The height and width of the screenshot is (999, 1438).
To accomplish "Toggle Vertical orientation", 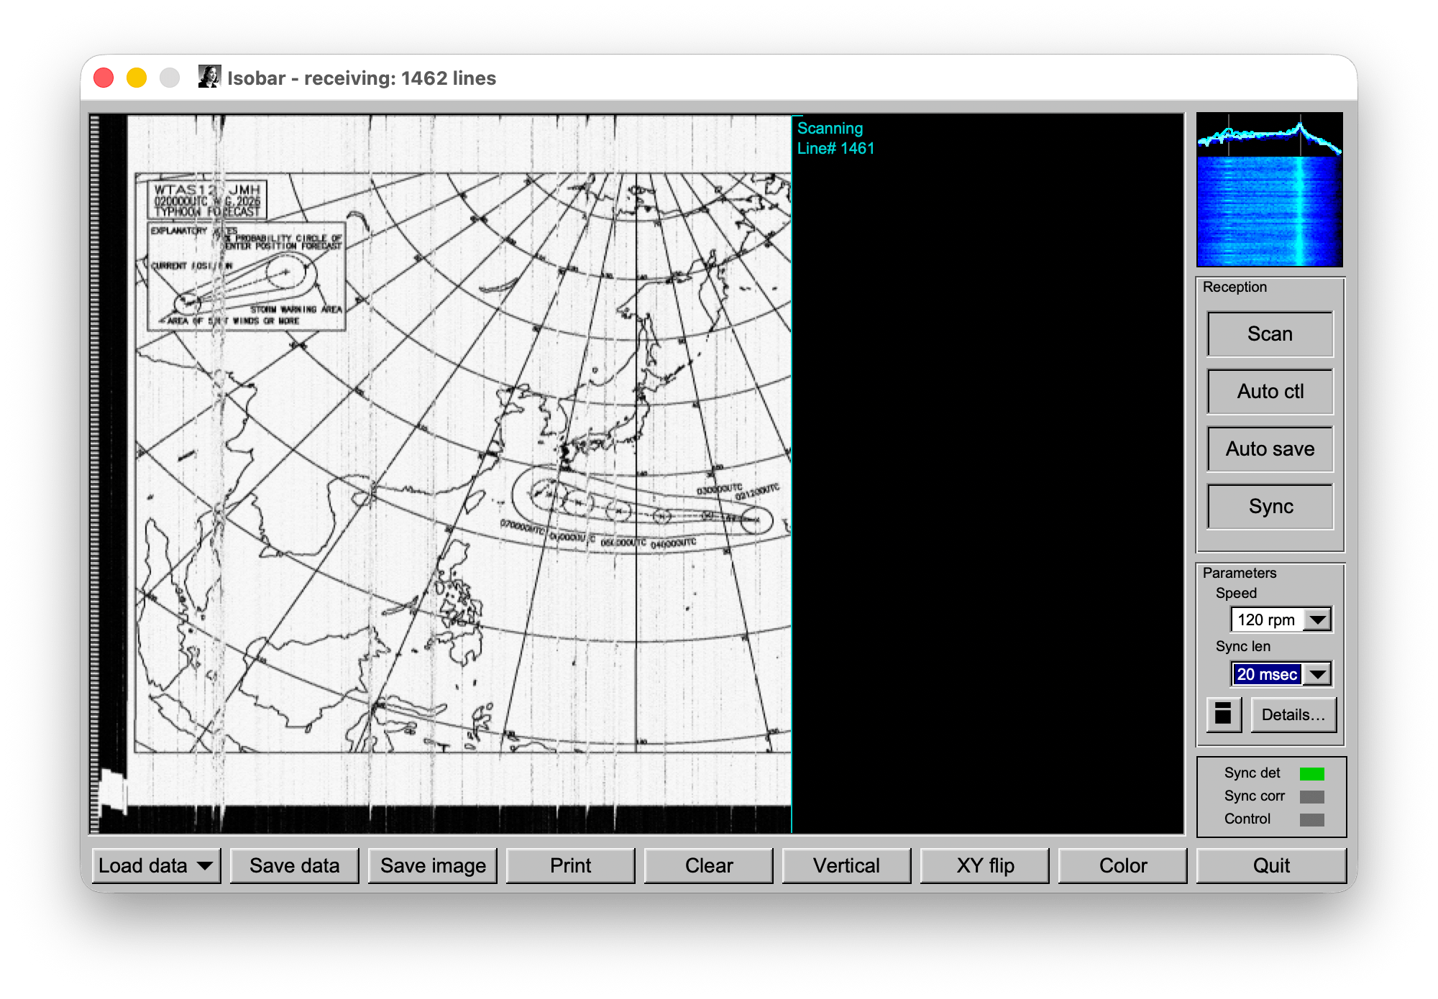I will 846,865.
